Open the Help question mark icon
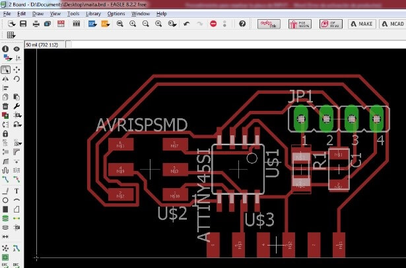 (x=242, y=24)
